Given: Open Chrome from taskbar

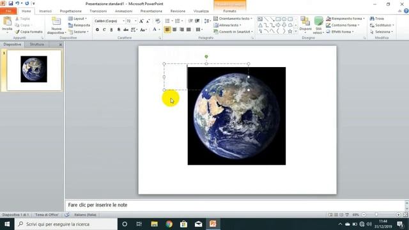Looking at the screenshot, I should point(169,224).
